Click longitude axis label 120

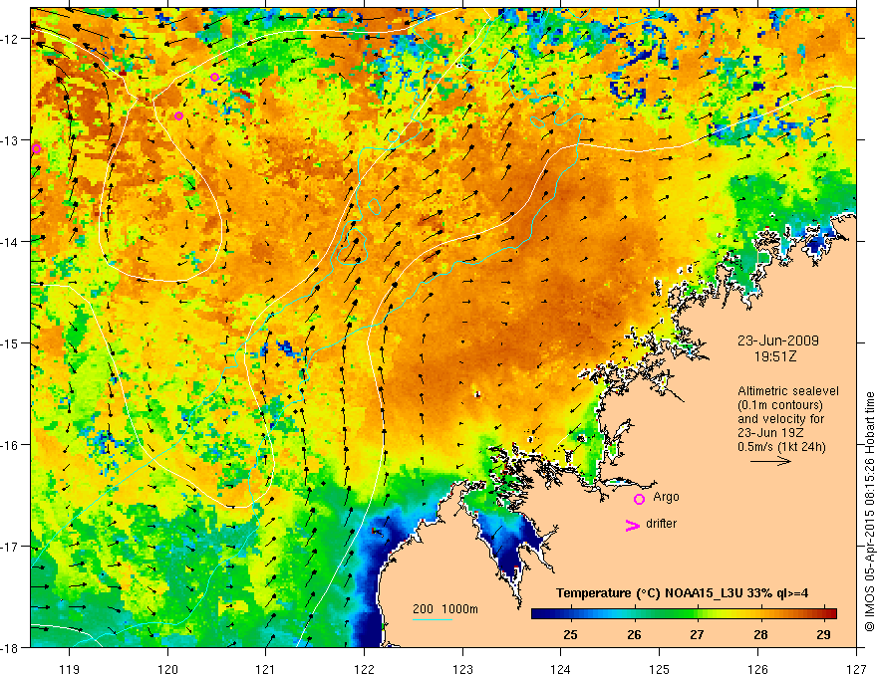[x=167, y=669]
